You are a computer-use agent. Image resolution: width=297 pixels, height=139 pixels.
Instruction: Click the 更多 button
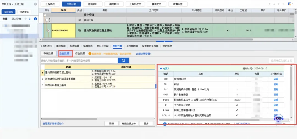click(x=146, y=124)
